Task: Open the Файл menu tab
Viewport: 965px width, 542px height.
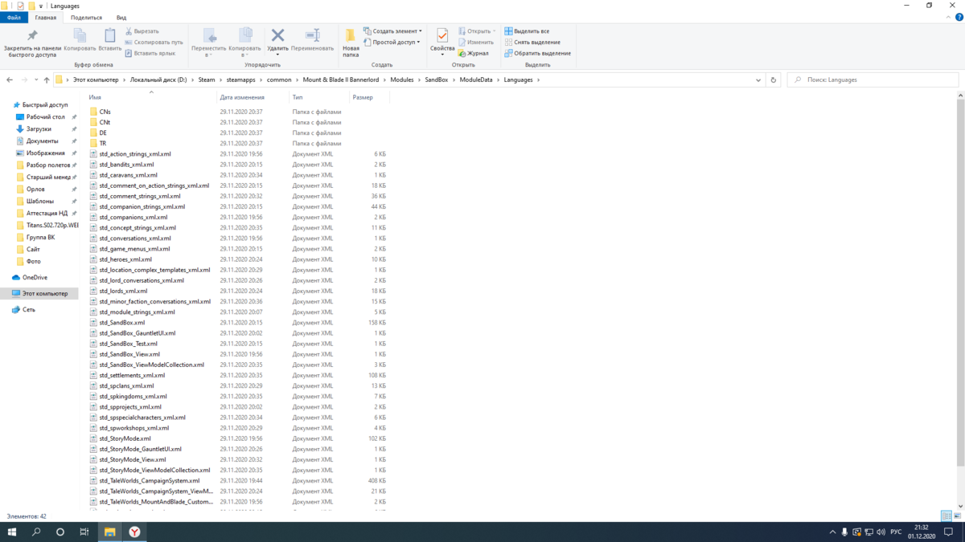Action: coord(14,17)
